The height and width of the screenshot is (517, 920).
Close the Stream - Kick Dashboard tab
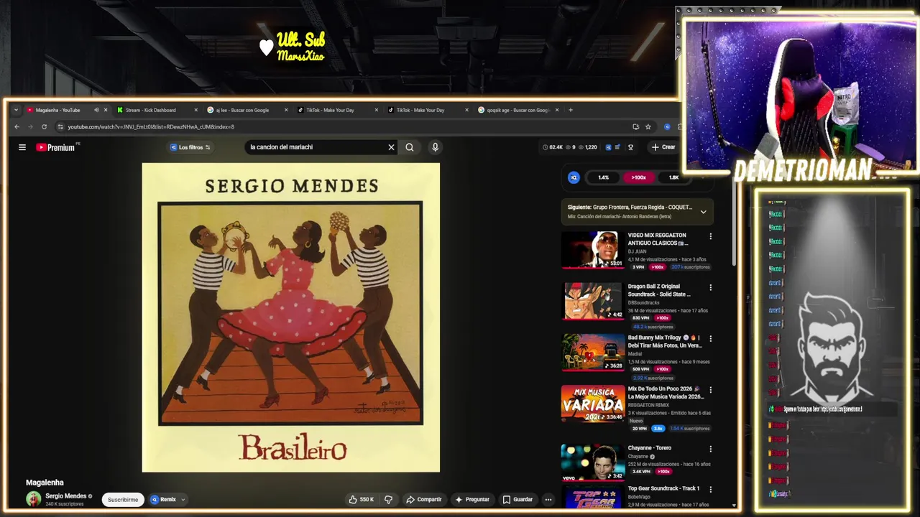195,110
